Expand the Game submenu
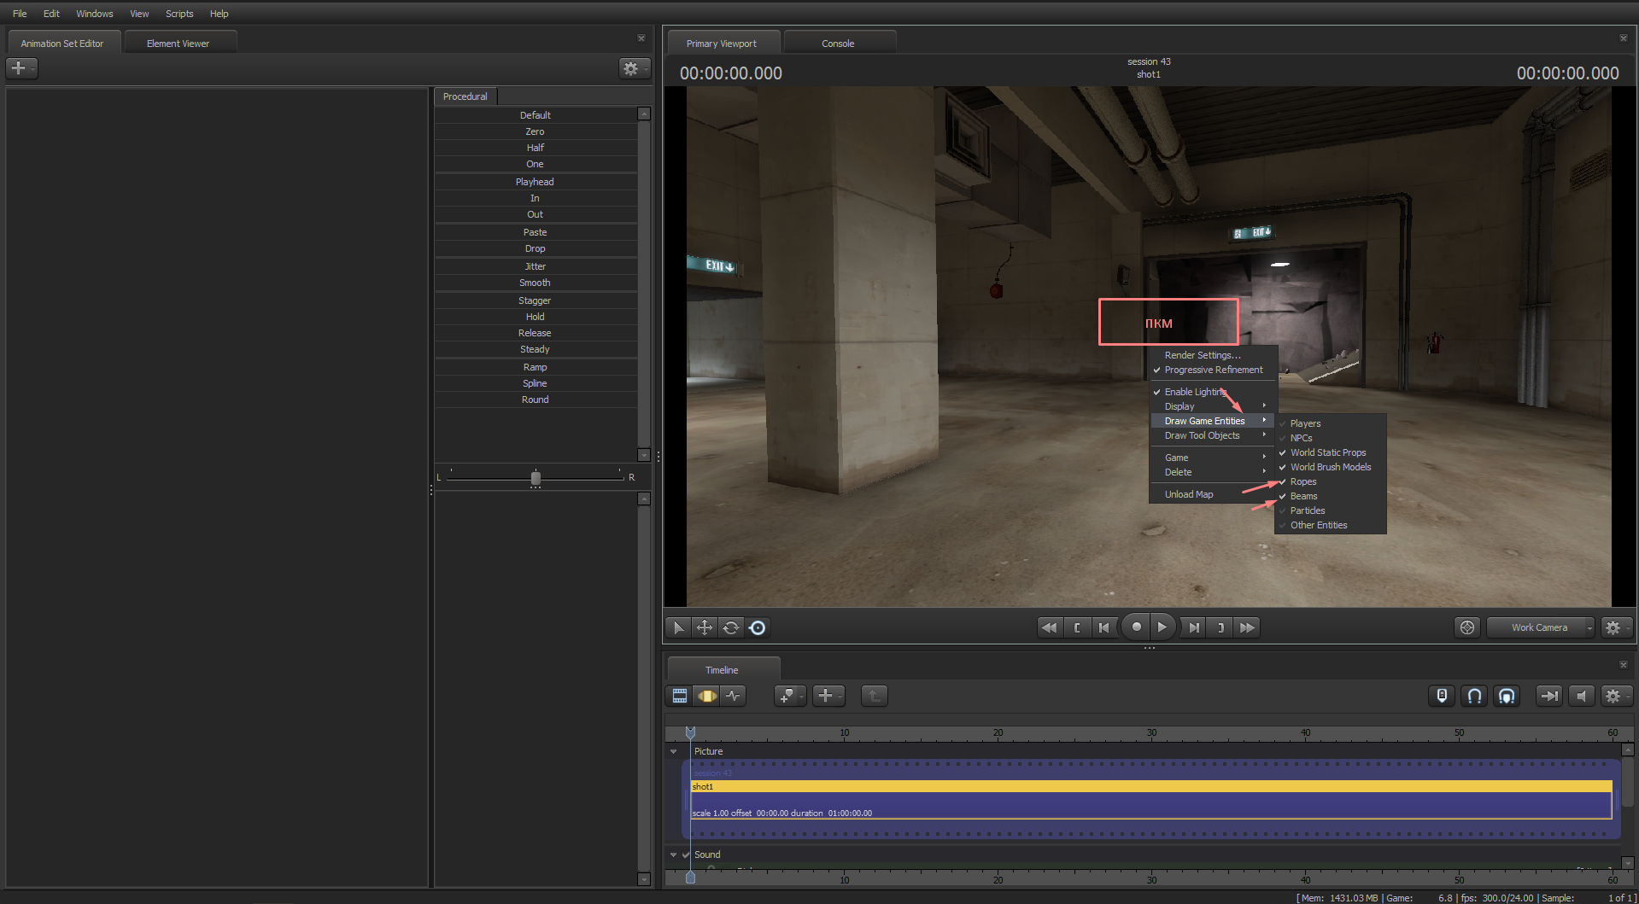Image resolution: width=1639 pixels, height=904 pixels. pyautogui.click(x=1213, y=458)
